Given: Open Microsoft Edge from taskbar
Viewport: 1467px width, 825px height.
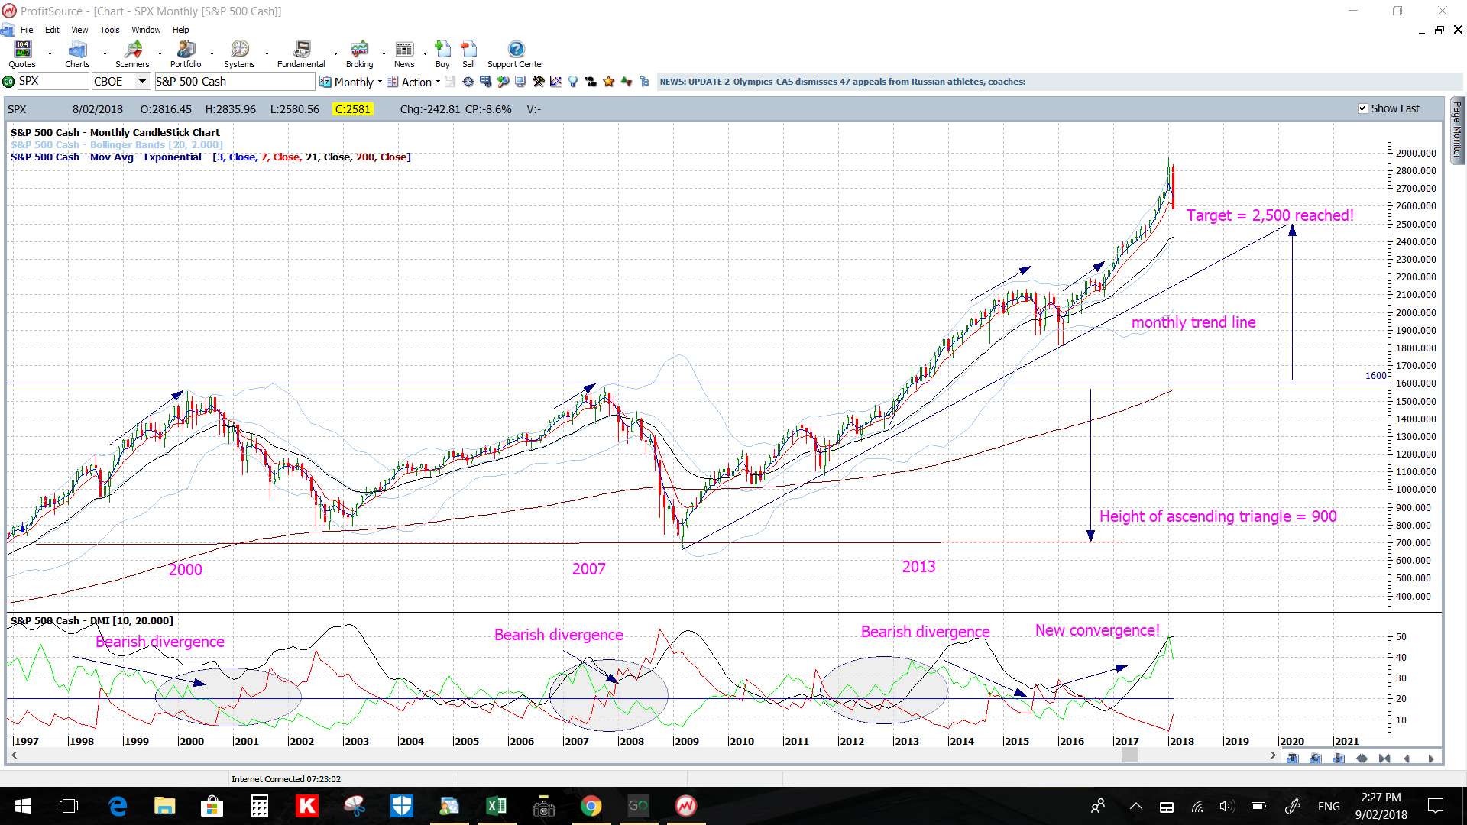Looking at the screenshot, I should [x=118, y=806].
